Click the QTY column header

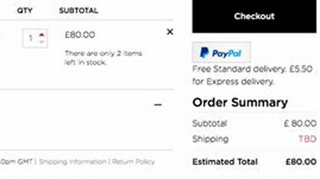pos(24,10)
